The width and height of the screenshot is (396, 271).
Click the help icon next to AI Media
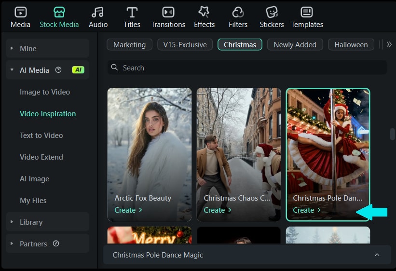[x=58, y=70]
